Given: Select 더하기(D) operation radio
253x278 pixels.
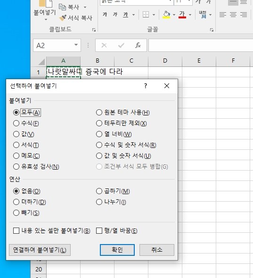Looking at the screenshot, I should tap(30, 202).
